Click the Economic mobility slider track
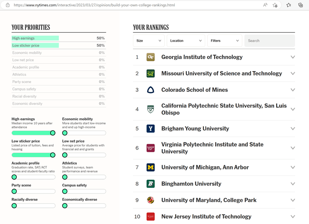 (84, 133)
